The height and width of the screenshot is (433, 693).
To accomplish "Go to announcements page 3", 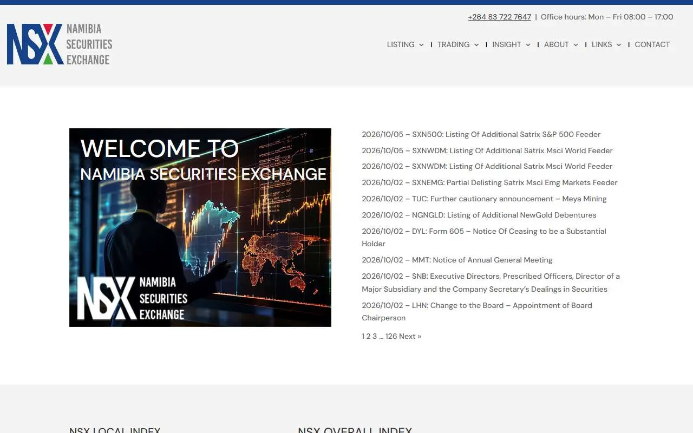I will click(375, 336).
